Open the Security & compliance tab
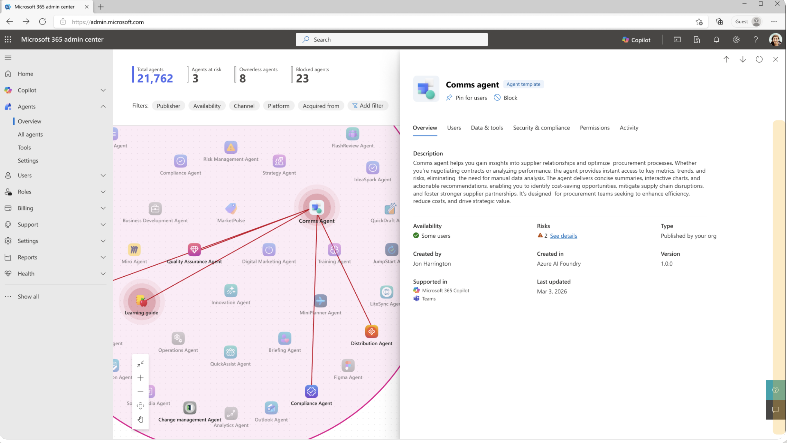Viewport: 787px width, 443px height. (541, 128)
